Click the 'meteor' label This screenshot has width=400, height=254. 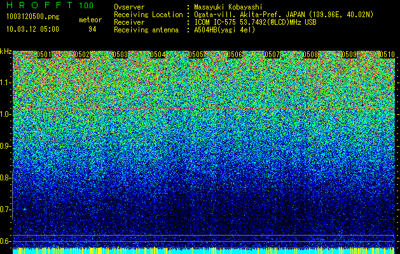click(x=90, y=20)
